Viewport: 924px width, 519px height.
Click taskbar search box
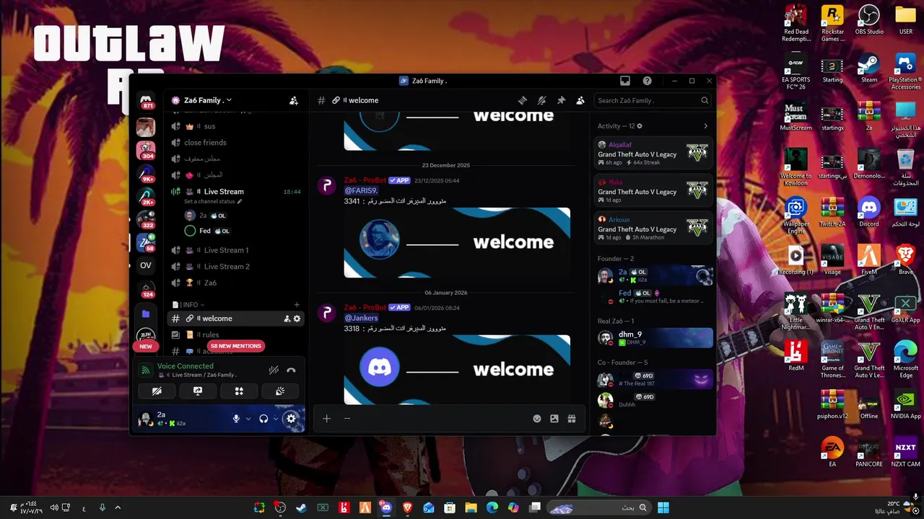tap(599, 507)
